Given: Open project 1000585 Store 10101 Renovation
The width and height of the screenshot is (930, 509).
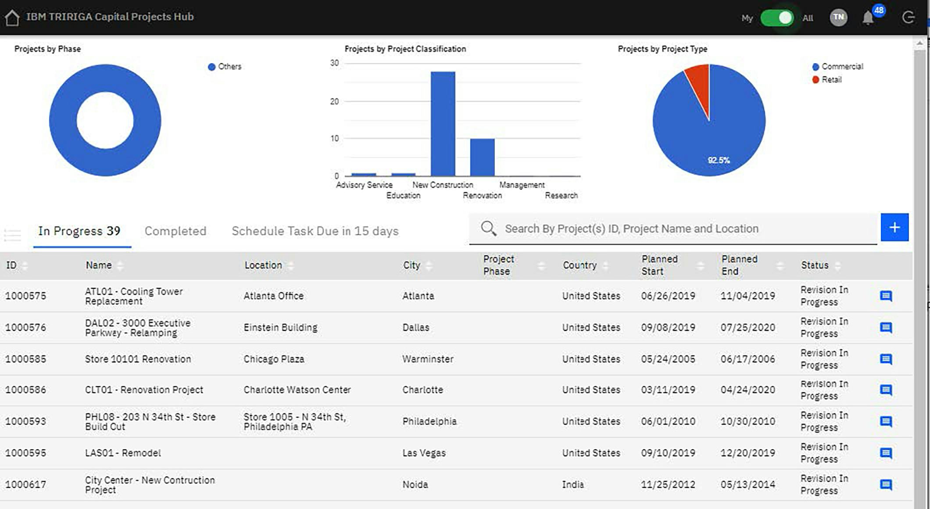Looking at the screenshot, I should pyautogui.click(x=138, y=358).
